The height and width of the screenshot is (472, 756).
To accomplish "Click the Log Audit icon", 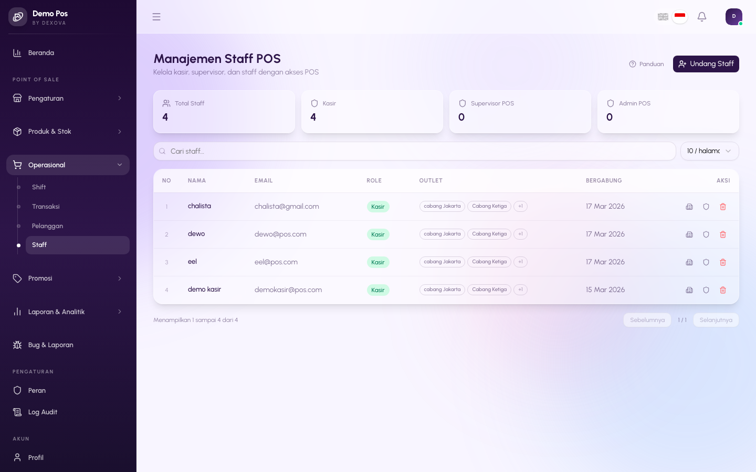I will [x=17, y=412].
